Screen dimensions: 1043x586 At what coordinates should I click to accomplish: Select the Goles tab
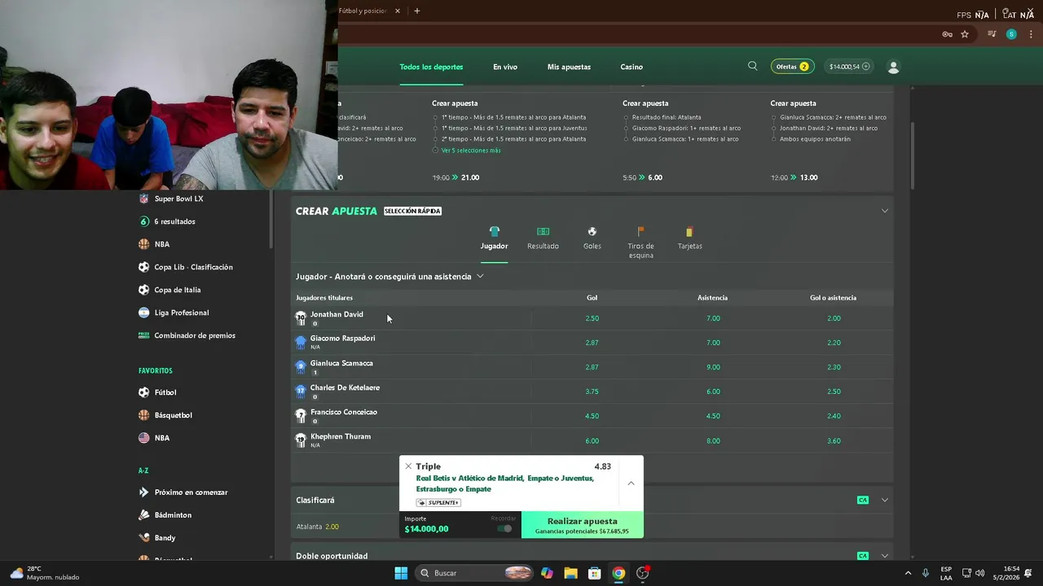592,238
